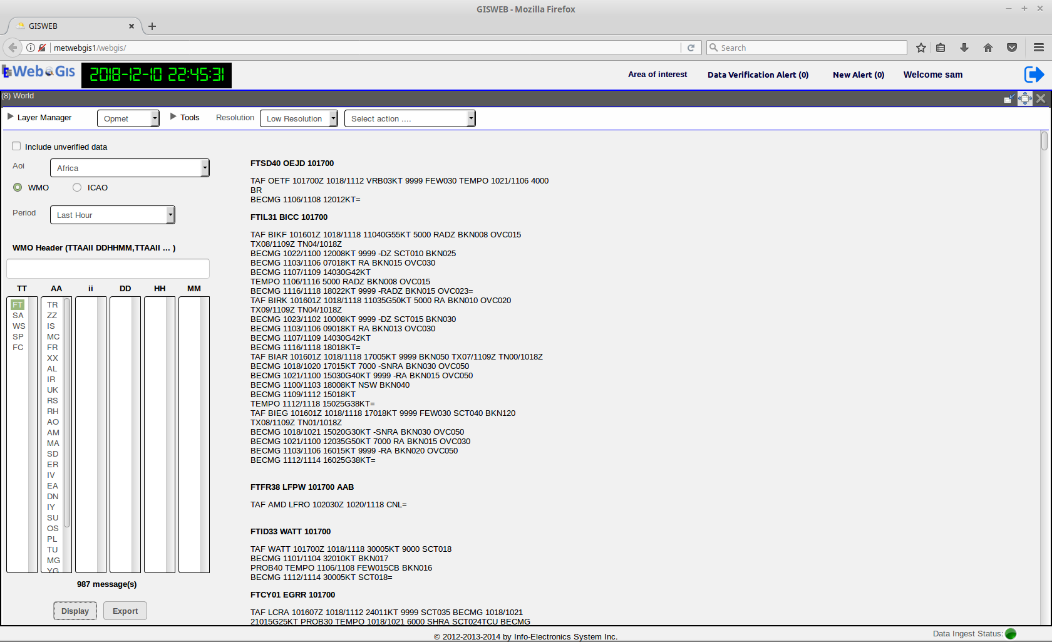Click the Export button
Screen dimensions: 1052x642
pos(125,611)
